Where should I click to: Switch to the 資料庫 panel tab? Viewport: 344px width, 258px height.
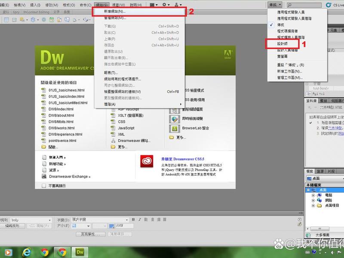311,101
